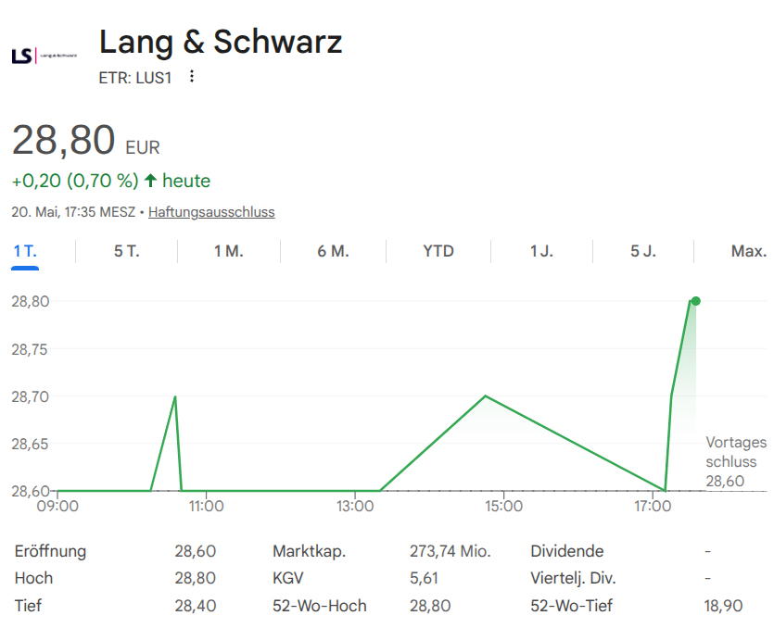774x628 pixels.
Task: Click the green up arrow before heute
Action: (x=150, y=181)
